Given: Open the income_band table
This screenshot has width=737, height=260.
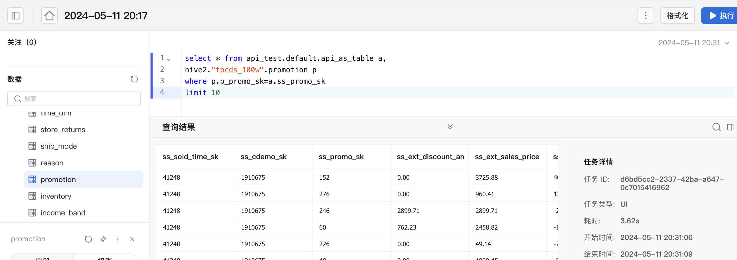Looking at the screenshot, I should pyautogui.click(x=63, y=213).
